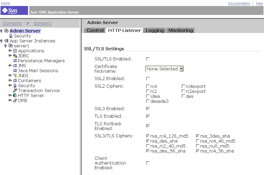Click the Applications node icon
Image resolution: width=264 pixels, height=175 pixels.
tap(15, 51)
